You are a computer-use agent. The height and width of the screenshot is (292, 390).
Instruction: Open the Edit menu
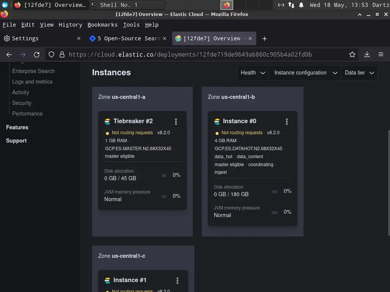(x=28, y=25)
